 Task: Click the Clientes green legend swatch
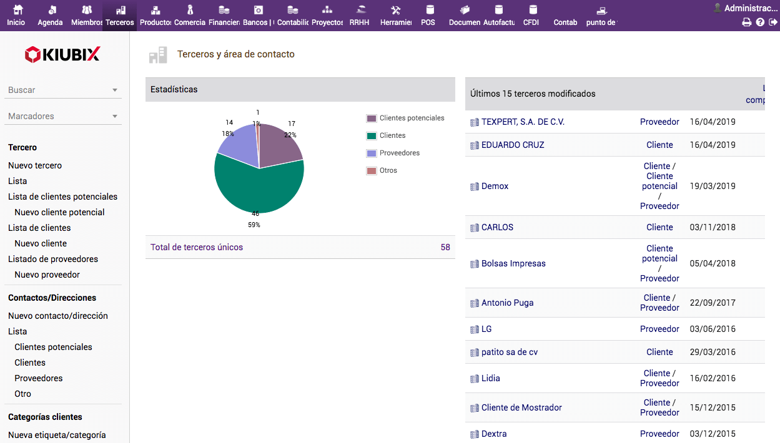pos(372,136)
